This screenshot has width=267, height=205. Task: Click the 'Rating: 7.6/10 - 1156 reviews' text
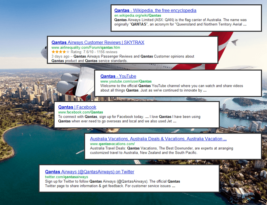coord(94,52)
